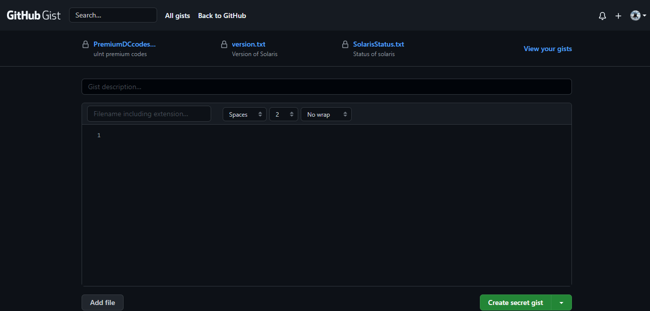
Task: Go to All gists
Action: pyautogui.click(x=178, y=16)
